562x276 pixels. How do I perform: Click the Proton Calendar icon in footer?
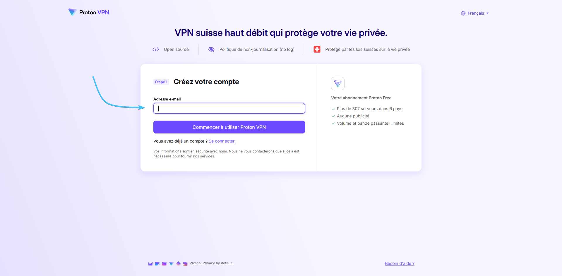(x=157, y=263)
